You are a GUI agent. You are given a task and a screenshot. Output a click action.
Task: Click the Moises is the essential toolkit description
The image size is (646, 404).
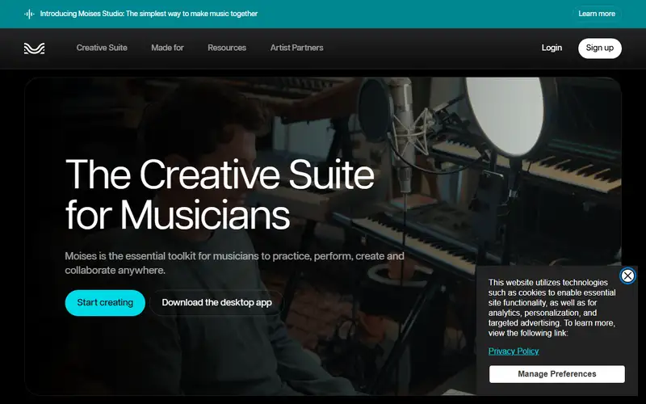tap(234, 263)
